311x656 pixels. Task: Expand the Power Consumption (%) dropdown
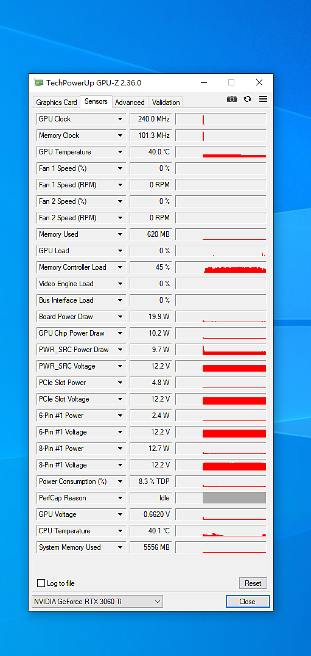(x=121, y=481)
